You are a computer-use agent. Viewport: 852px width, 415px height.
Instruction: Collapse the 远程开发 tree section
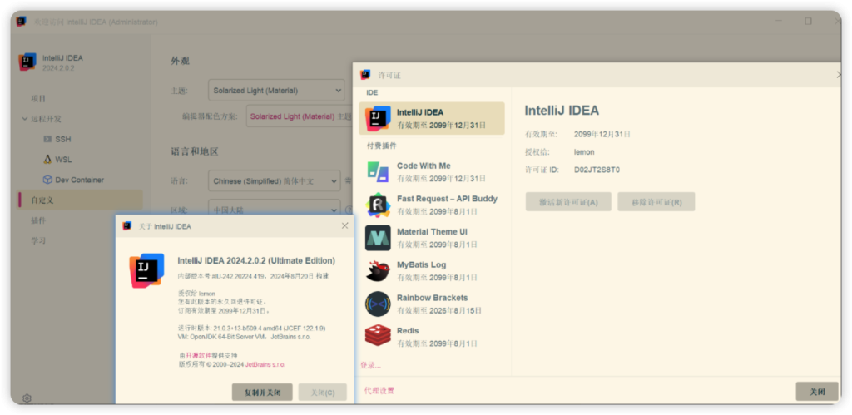(24, 119)
